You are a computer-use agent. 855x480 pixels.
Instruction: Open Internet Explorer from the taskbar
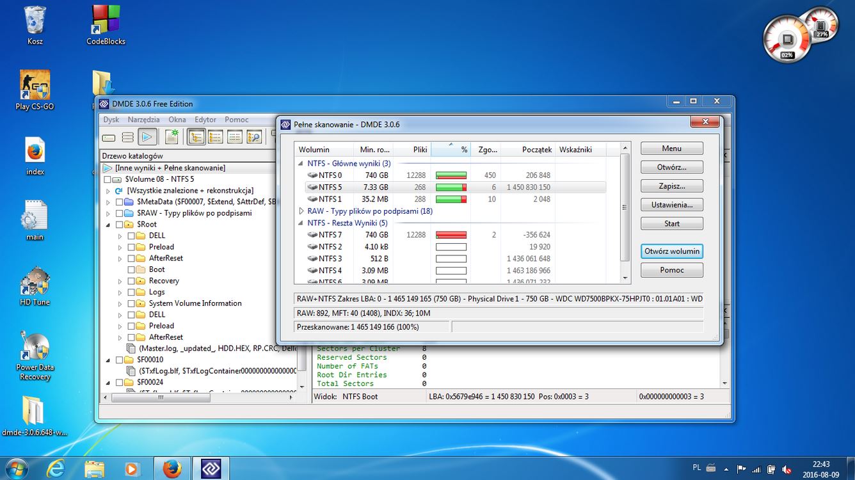click(x=56, y=468)
